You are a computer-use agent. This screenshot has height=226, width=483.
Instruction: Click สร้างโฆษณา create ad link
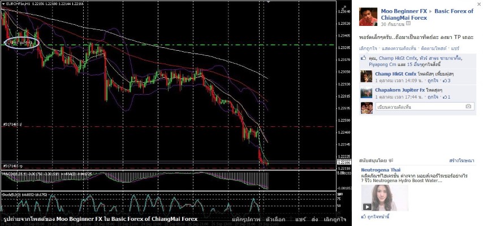462,160
